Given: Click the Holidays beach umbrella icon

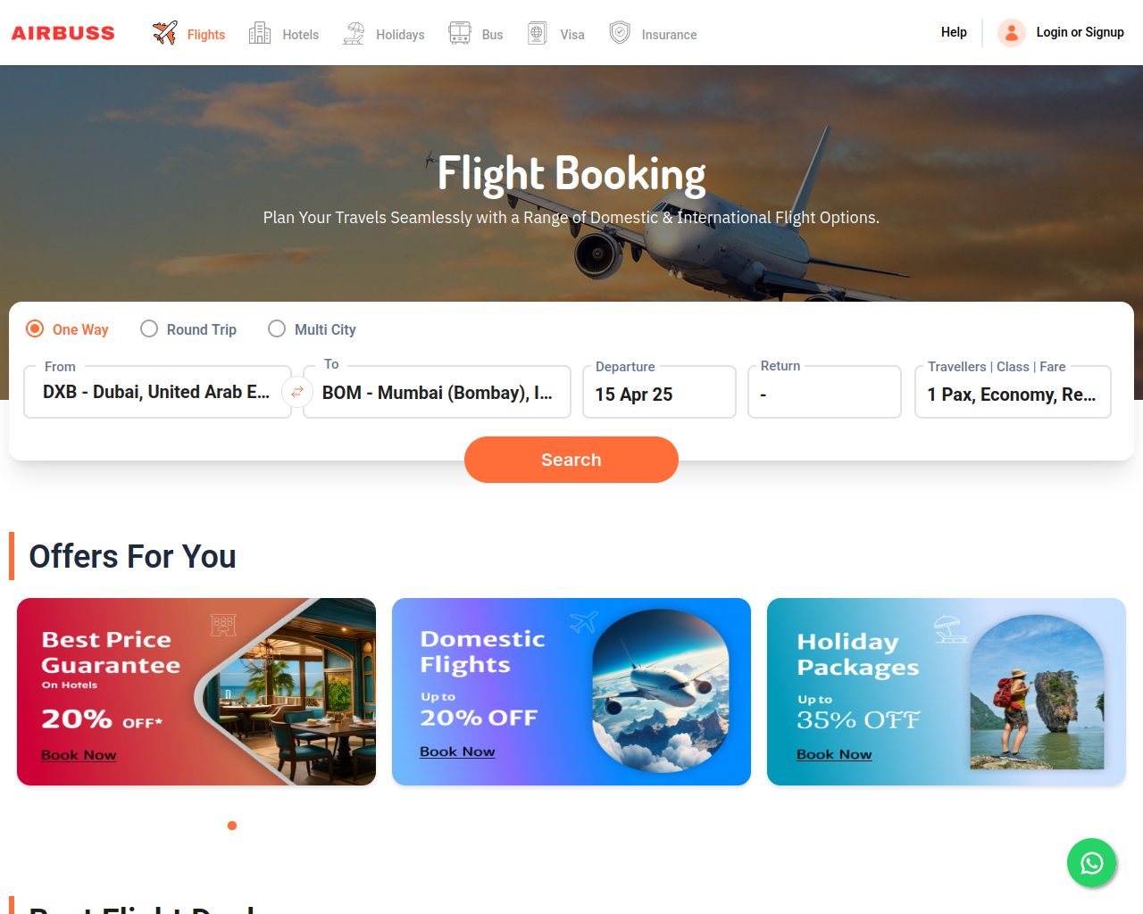Looking at the screenshot, I should tap(354, 33).
